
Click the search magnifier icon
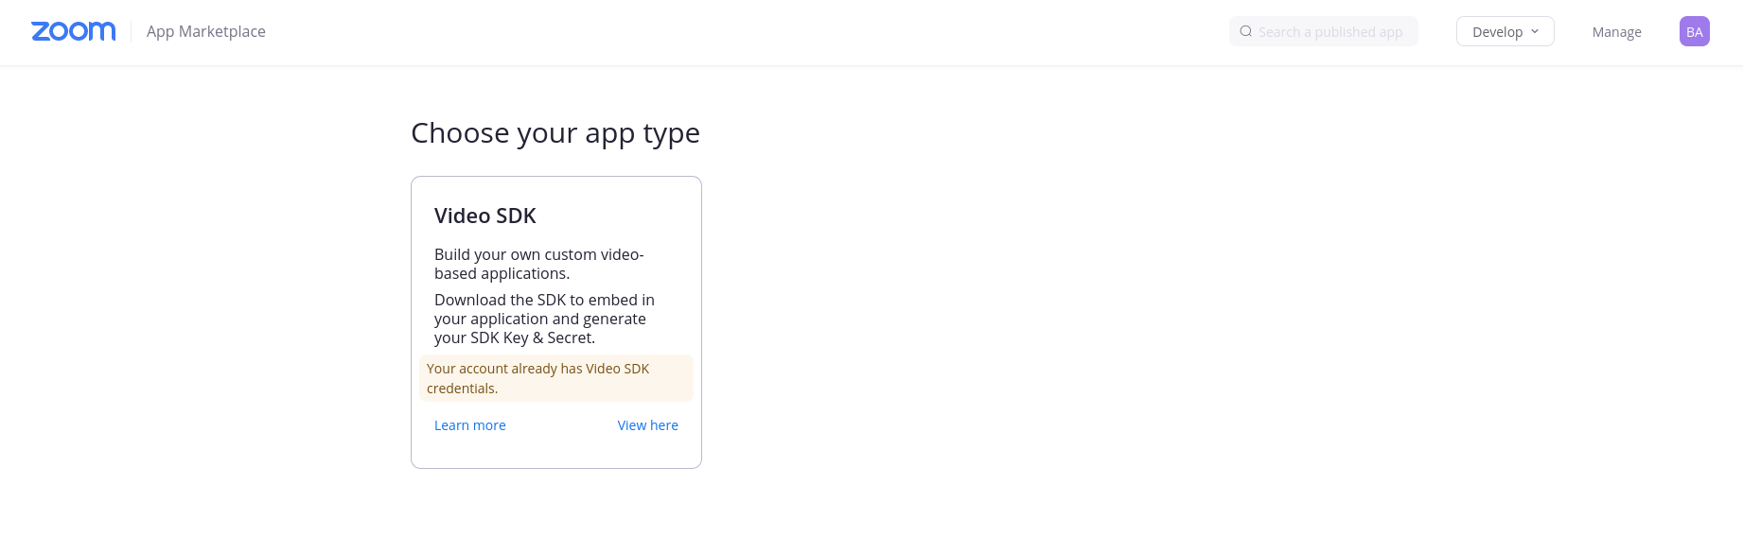pyautogui.click(x=1246, y=31)
